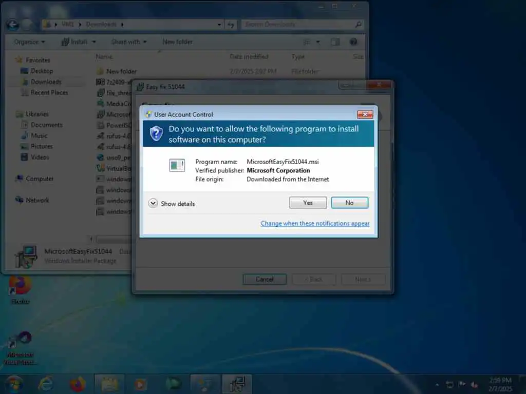
Task: Launch Firefox from taskbar
Action: coord(78,384)
